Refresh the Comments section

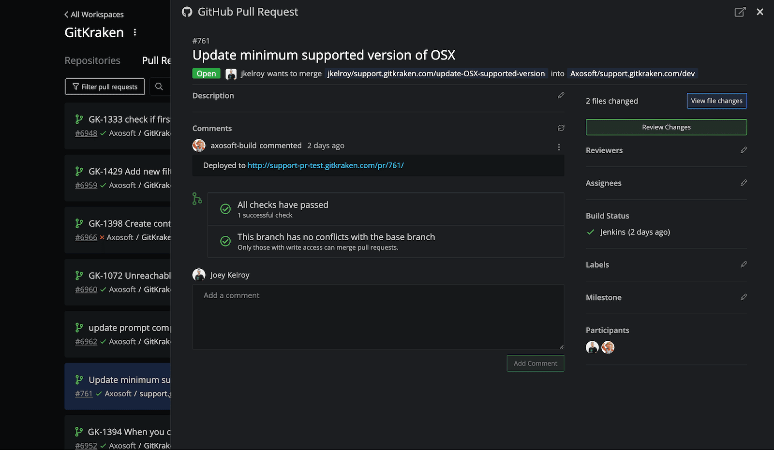(561, 128)
